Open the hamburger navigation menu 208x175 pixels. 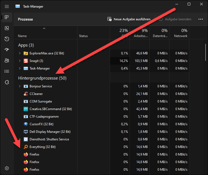point(7,6)
